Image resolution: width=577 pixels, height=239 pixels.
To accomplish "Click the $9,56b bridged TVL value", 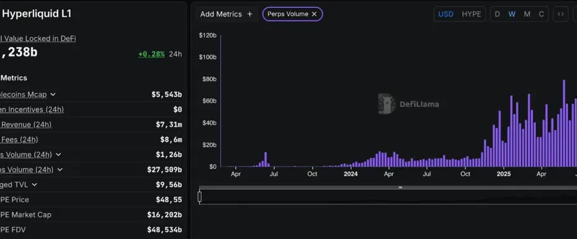I will [x=169, y=185].
